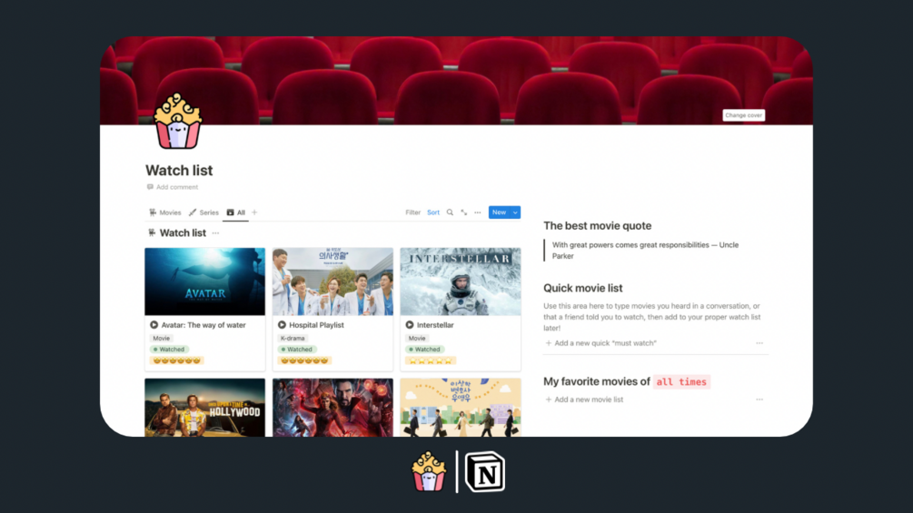Click the Hospital Playlist card title
Viewport: 913px width, 513px height.
pos(316,325)
